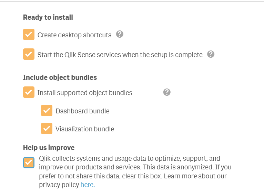Click the 'Include object bundles' heading
Viewport: 264px width, 196px height.
pos(60,77)
